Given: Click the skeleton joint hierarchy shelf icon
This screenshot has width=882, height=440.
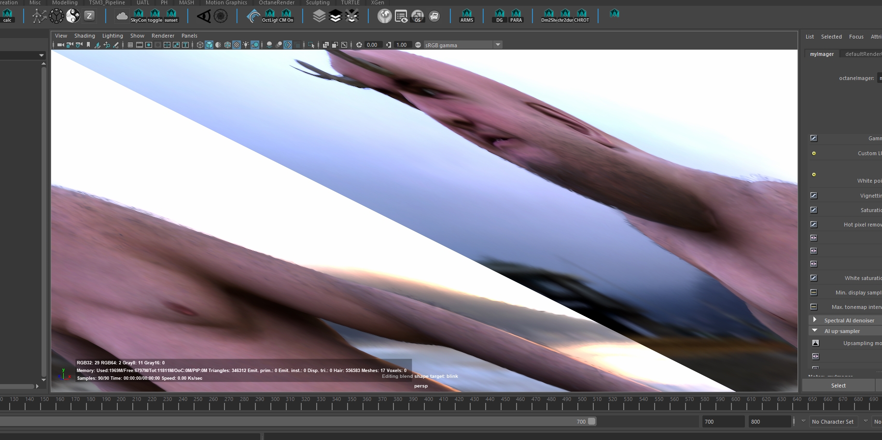Looking at the screenshot, I should click(39, 16).
